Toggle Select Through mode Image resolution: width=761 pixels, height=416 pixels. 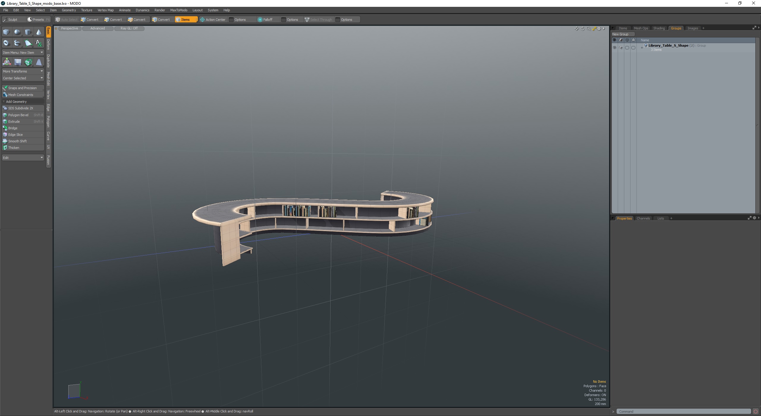click(x=318, y=20)
